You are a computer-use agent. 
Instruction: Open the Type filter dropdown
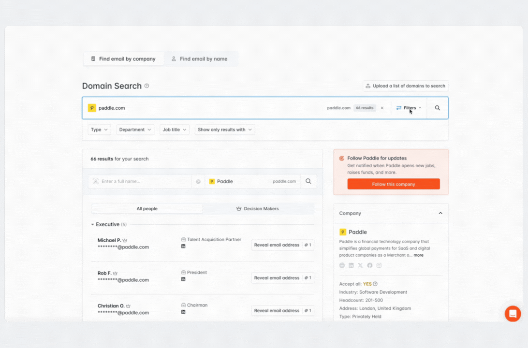(99, 130)
